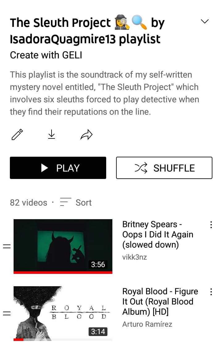Tap the Sort lines icon
The image size is (222, 349).
pyautogui.click(x=65, y=202)
